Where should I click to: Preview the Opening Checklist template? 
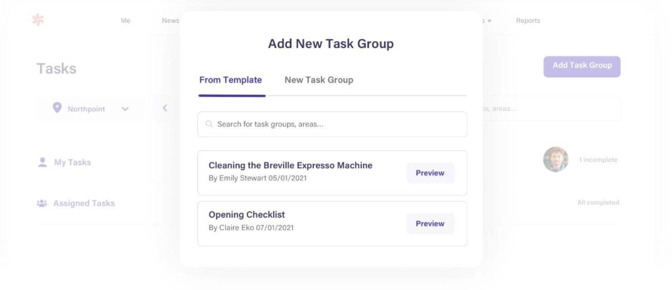coord(430,224)
